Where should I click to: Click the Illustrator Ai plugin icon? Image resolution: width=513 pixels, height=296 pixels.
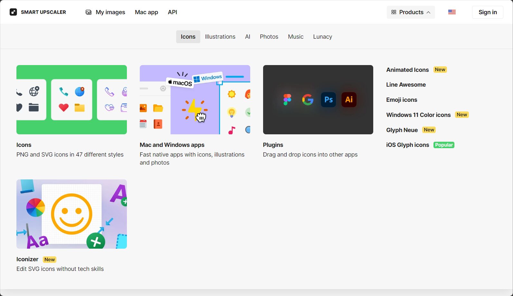click(x=349, y=100)
